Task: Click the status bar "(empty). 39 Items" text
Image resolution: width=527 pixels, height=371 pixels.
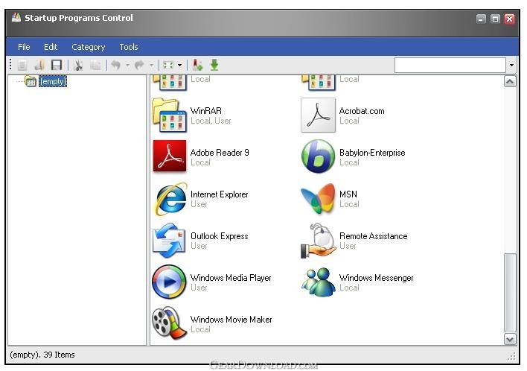Action: click(42, 355)
